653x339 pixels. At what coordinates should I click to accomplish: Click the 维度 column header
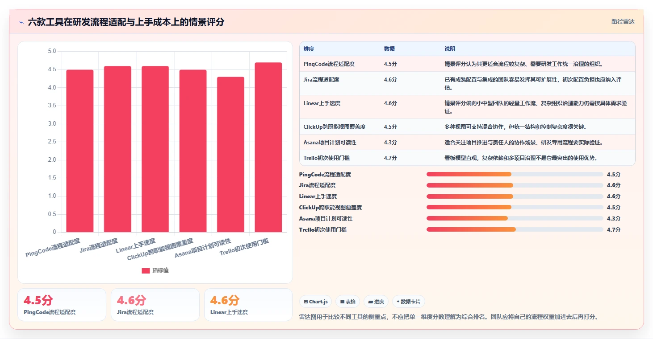click(x=309, y=49)
